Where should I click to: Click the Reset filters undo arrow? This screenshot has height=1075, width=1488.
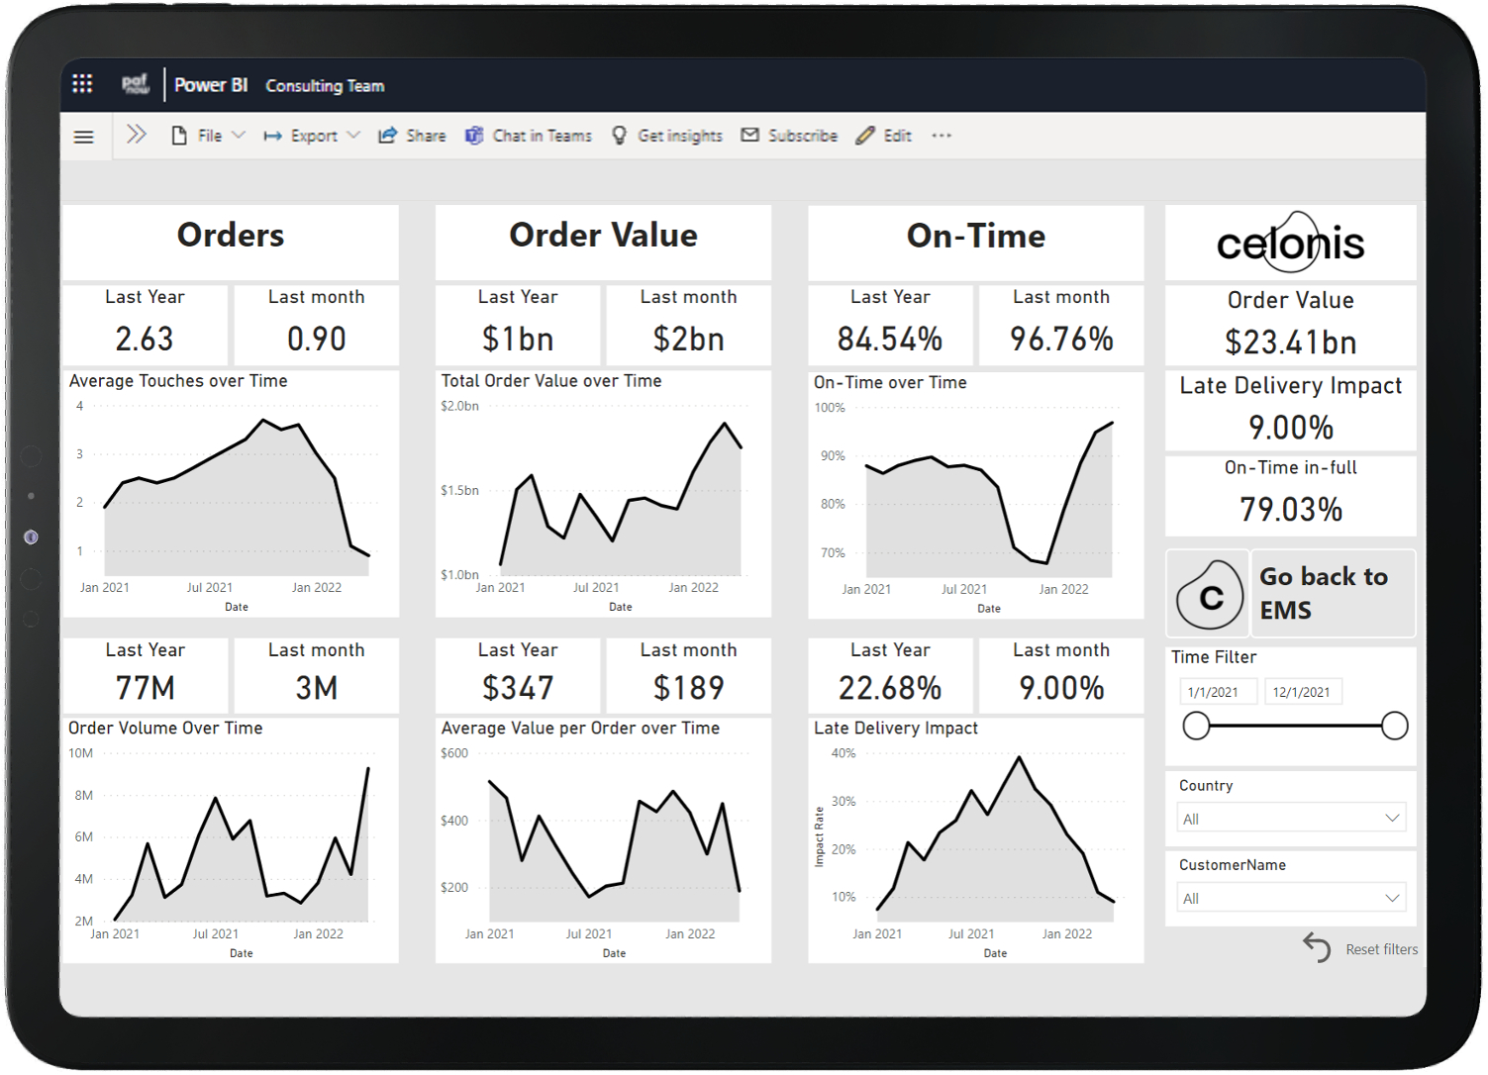pyautogui.click(x=1317, y=947)
